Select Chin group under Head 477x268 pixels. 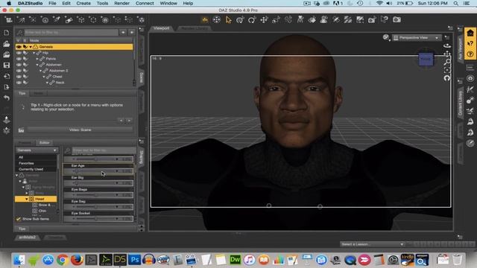[x=42, y=211]
